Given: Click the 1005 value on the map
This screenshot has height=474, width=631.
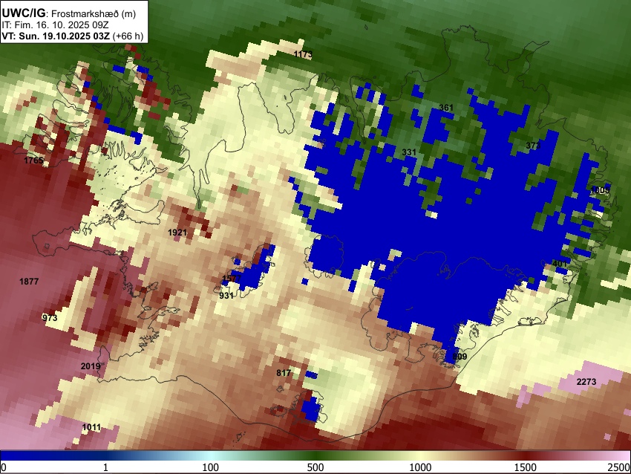Looking at the screenshot, I should coord(600,189).
